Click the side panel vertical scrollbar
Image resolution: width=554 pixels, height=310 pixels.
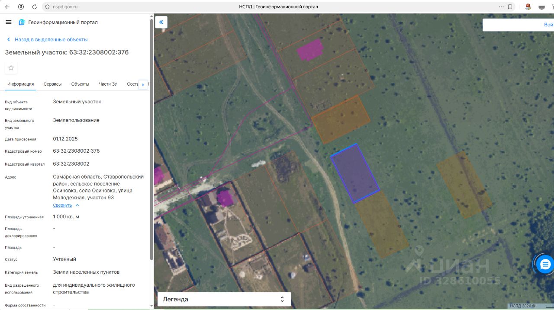(151, 138)
